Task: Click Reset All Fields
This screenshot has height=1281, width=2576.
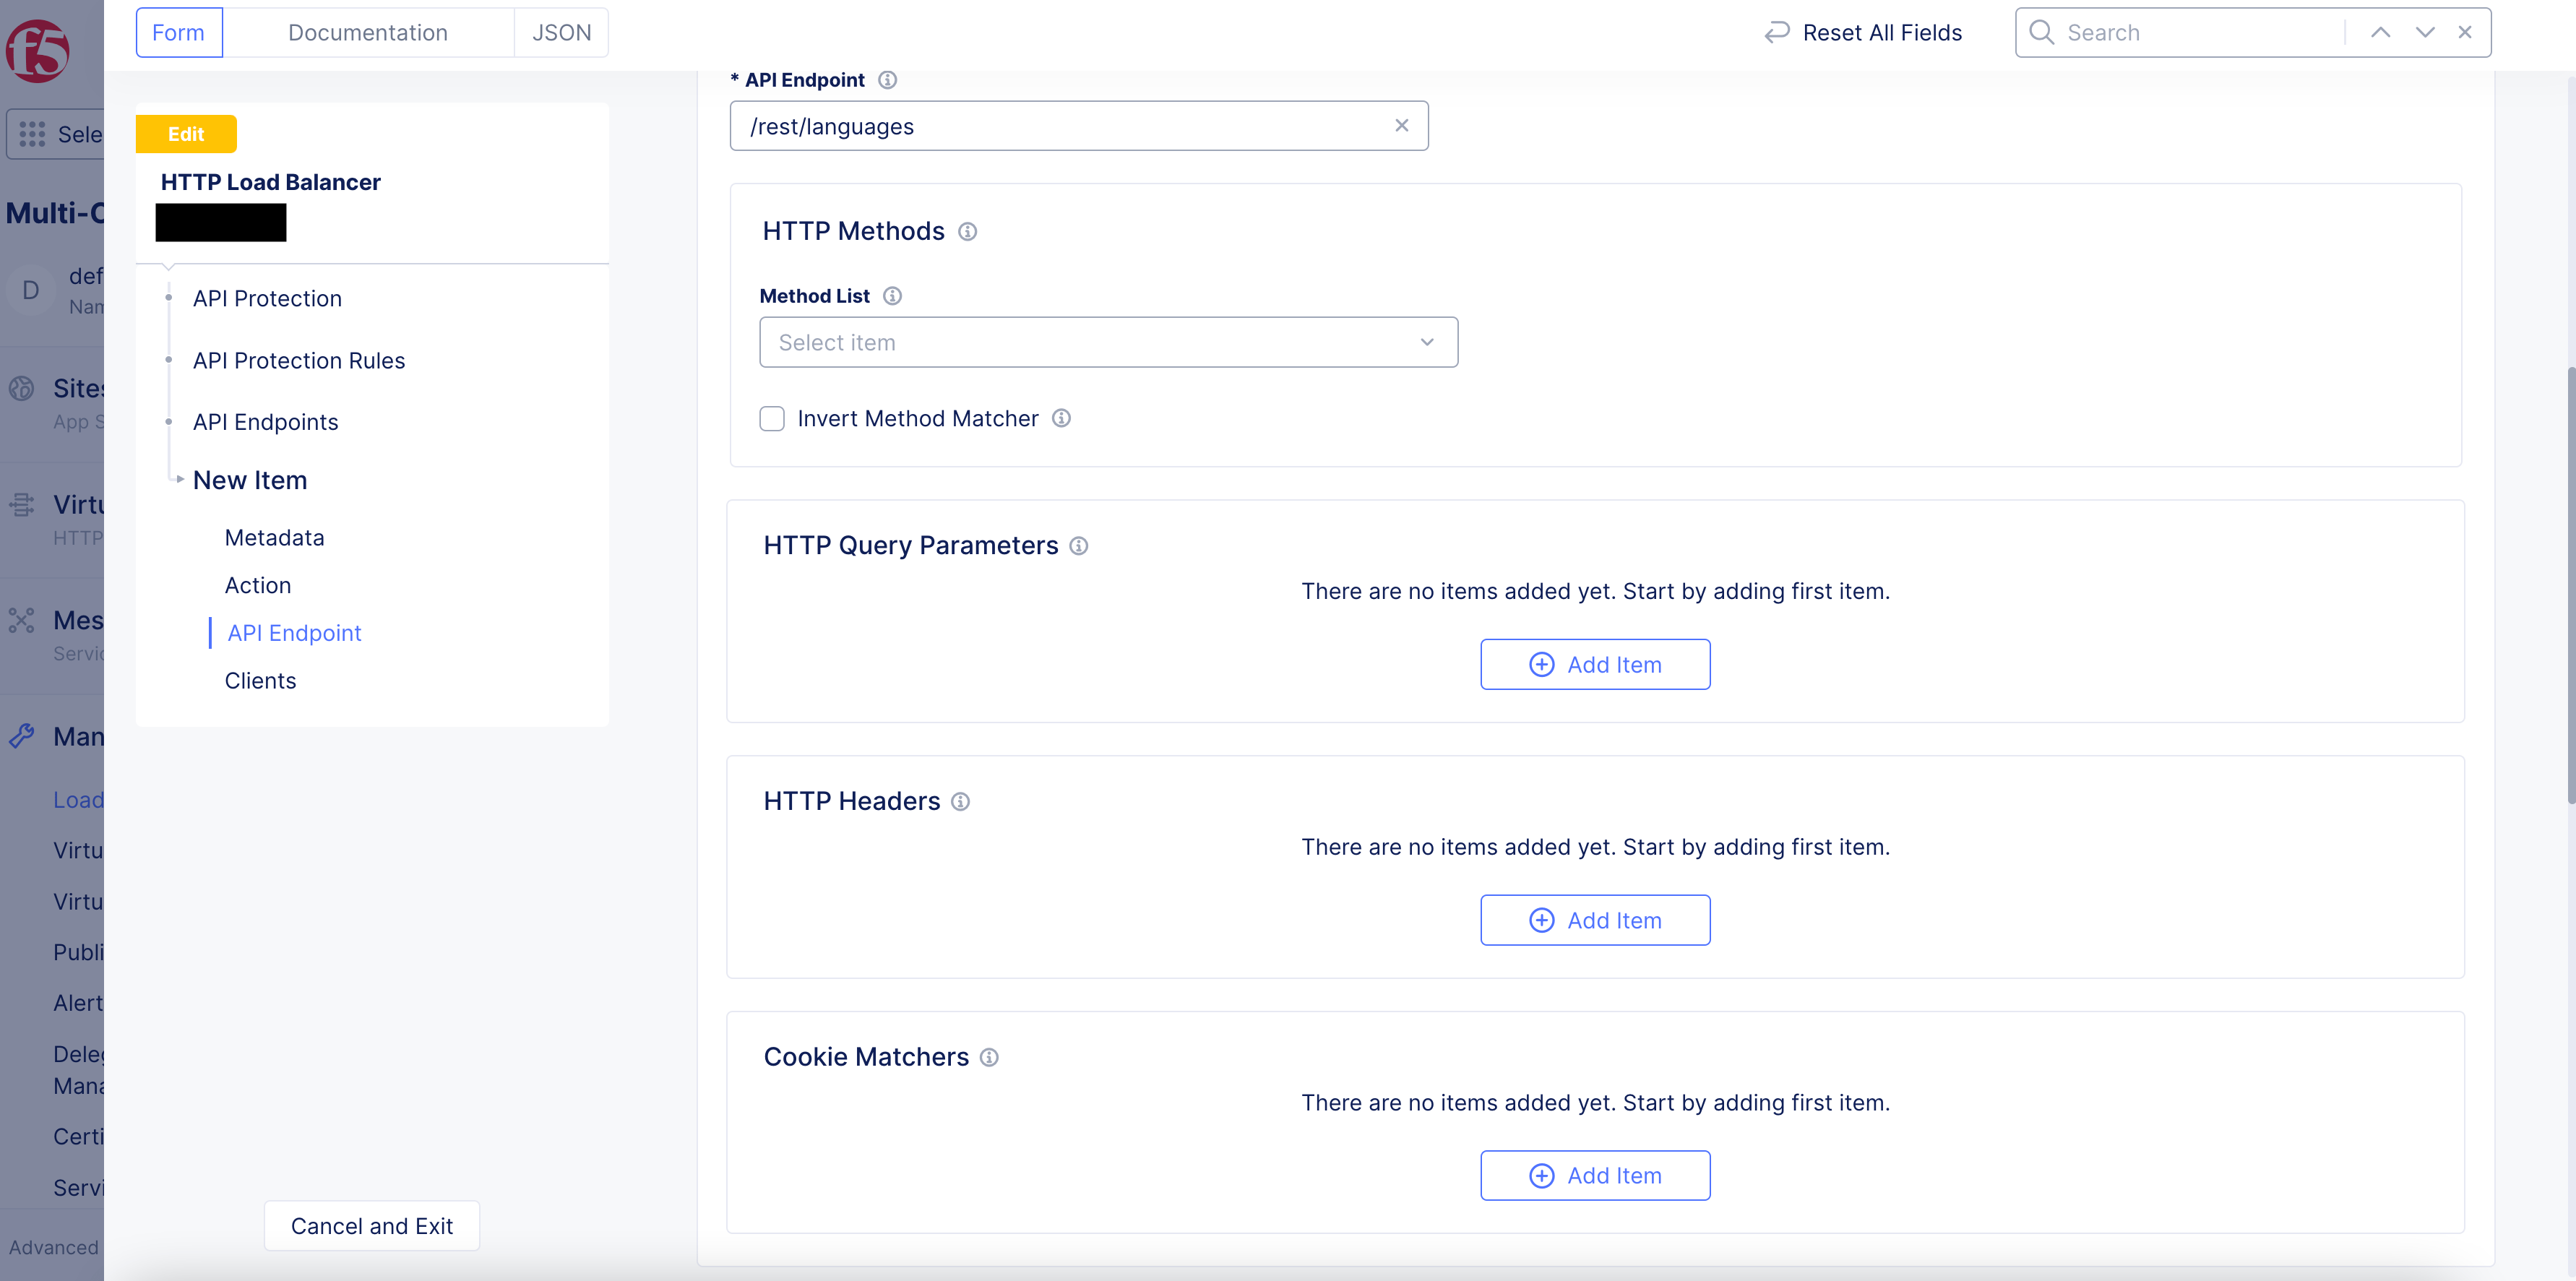Action: click(1863, 33)
